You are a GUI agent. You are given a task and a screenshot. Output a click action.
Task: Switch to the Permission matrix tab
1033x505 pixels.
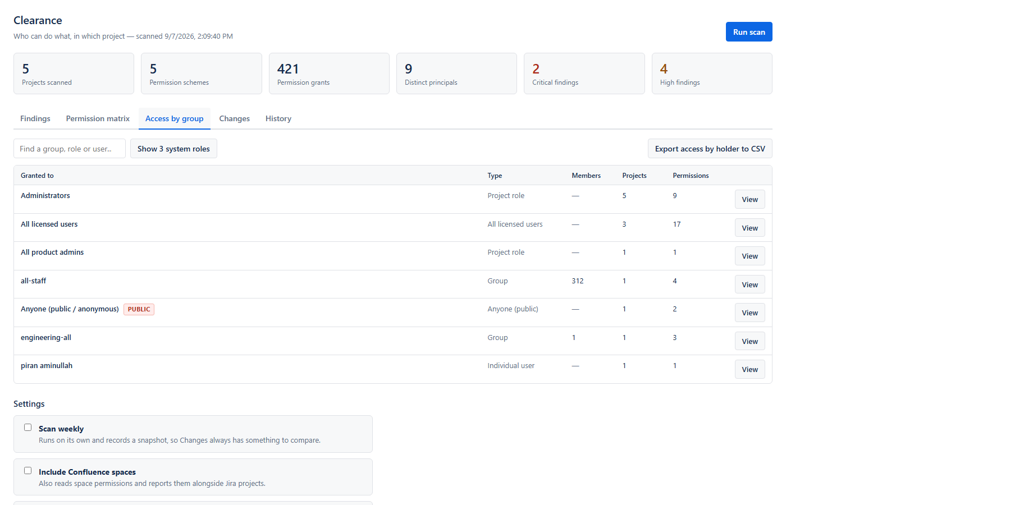(98, 118)
